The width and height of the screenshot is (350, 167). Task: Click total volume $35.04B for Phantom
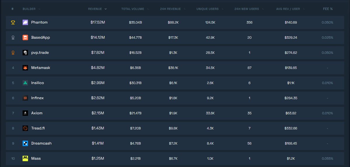tap(135, 22)
